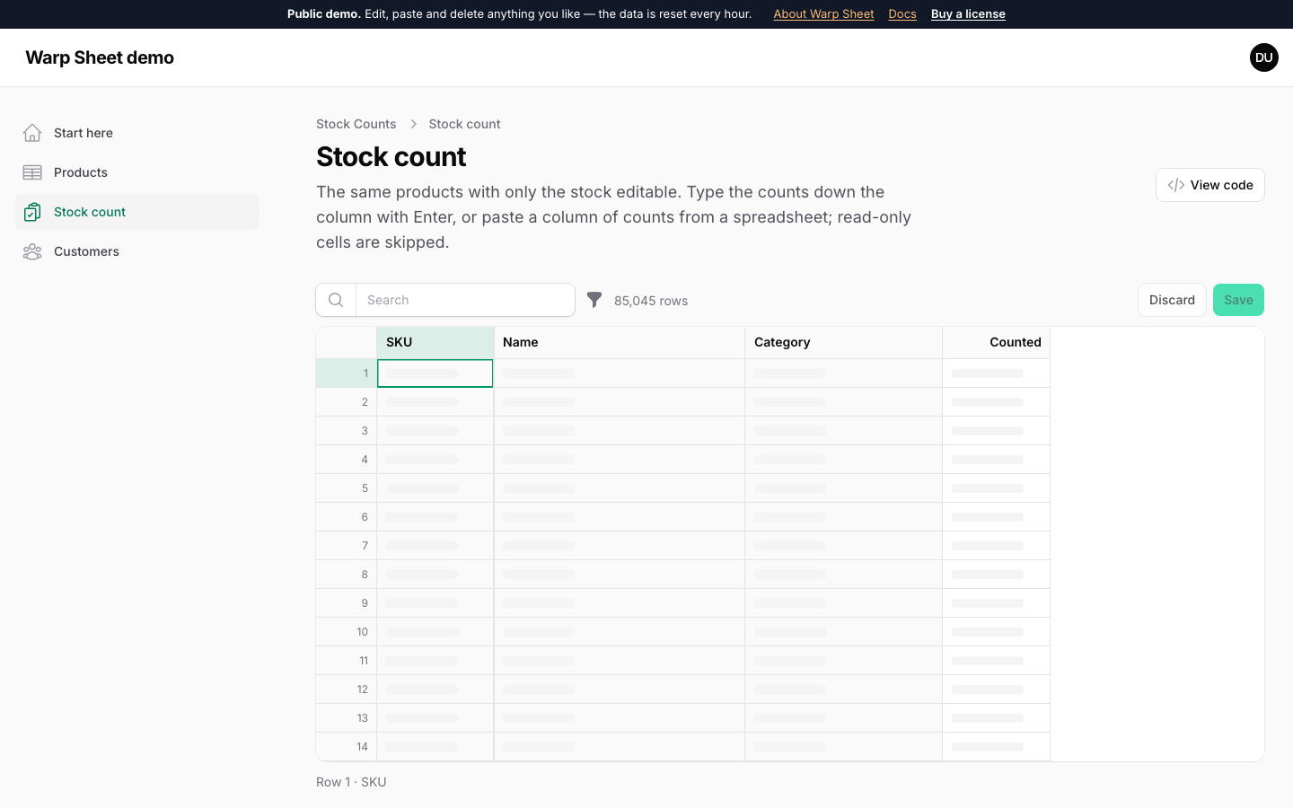Click the active SKU cell in row 1

click(435, 373)
